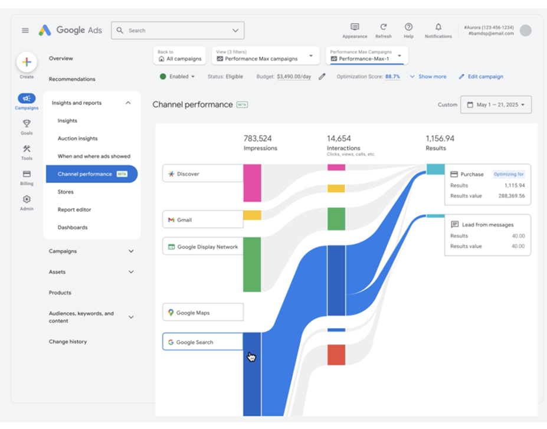Select the Google Search channel node
The height and width of the screenshot is (429, 547).
click(x=202, y=342)
